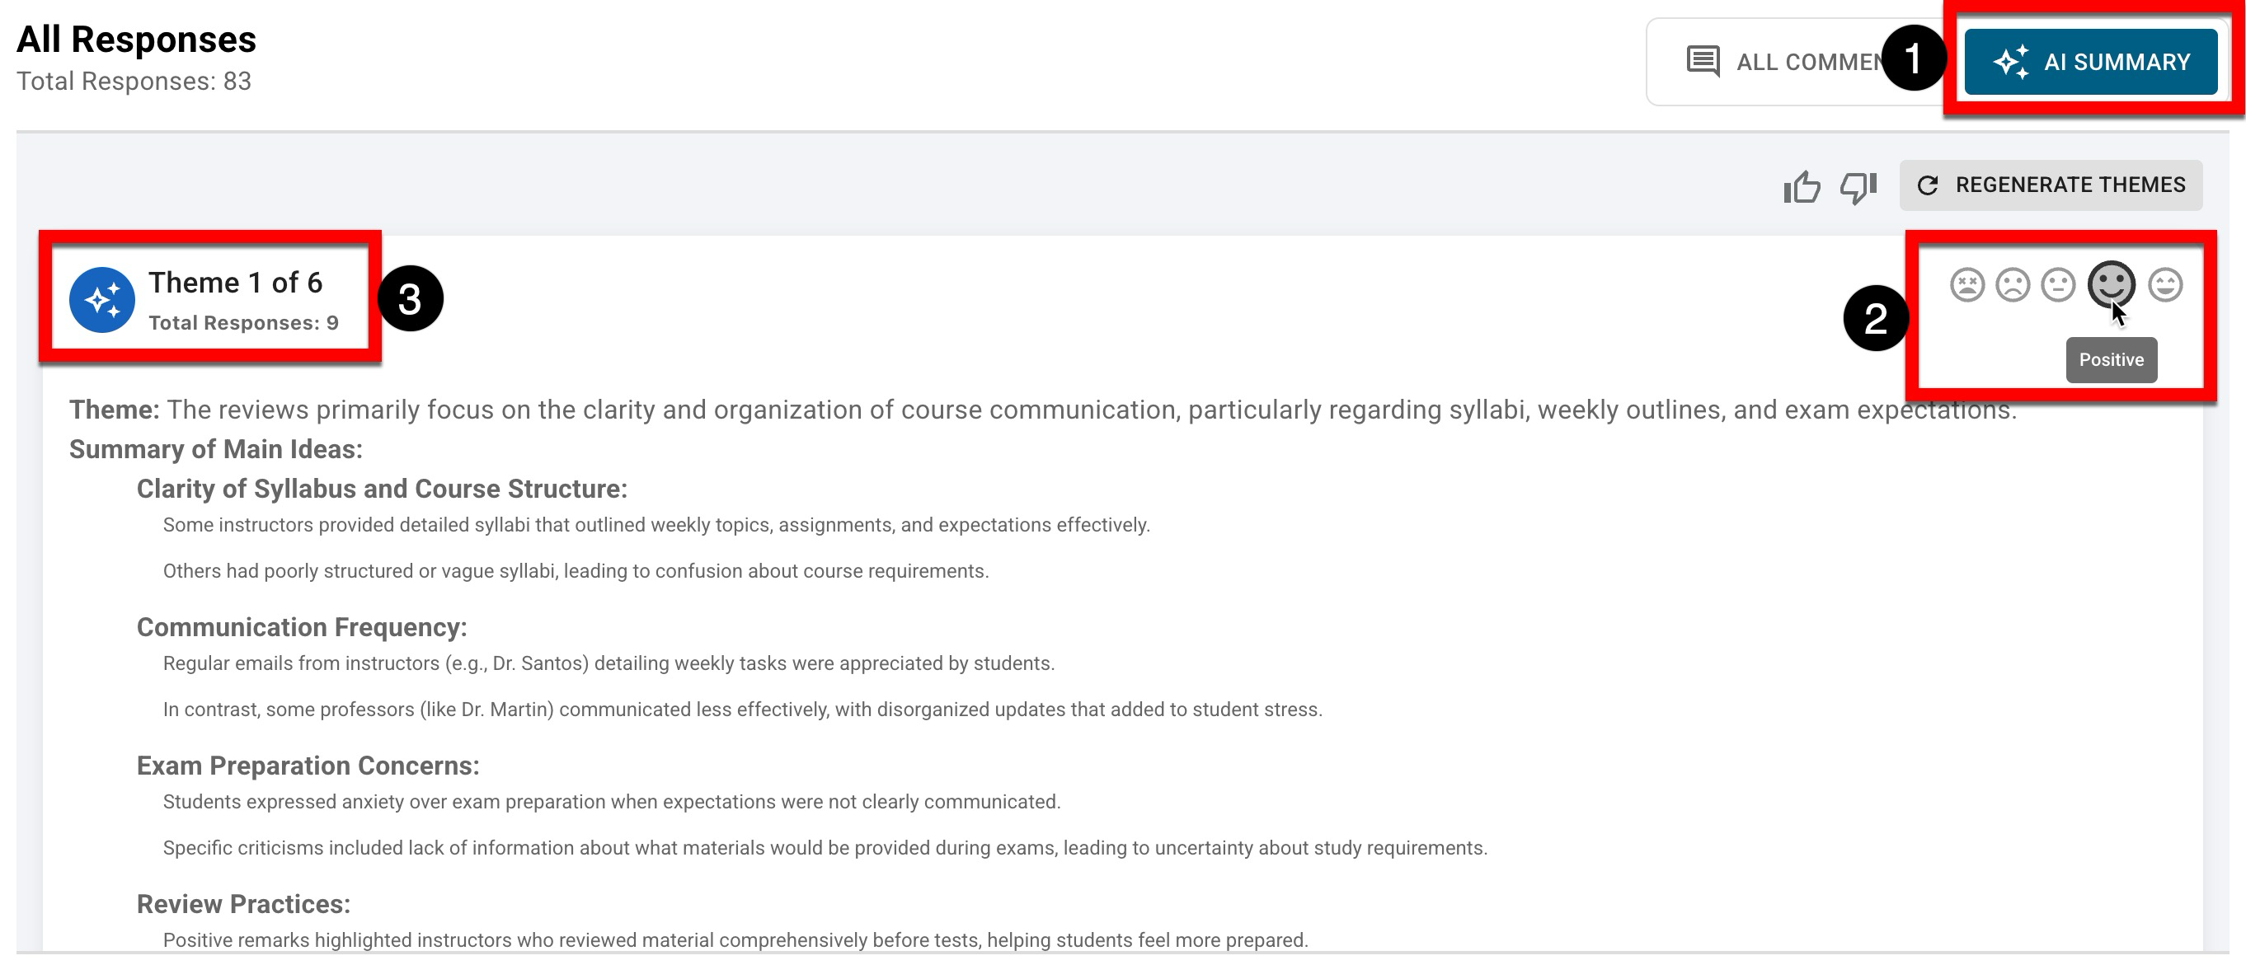Click the Review Practices heading

pos(243,904)
